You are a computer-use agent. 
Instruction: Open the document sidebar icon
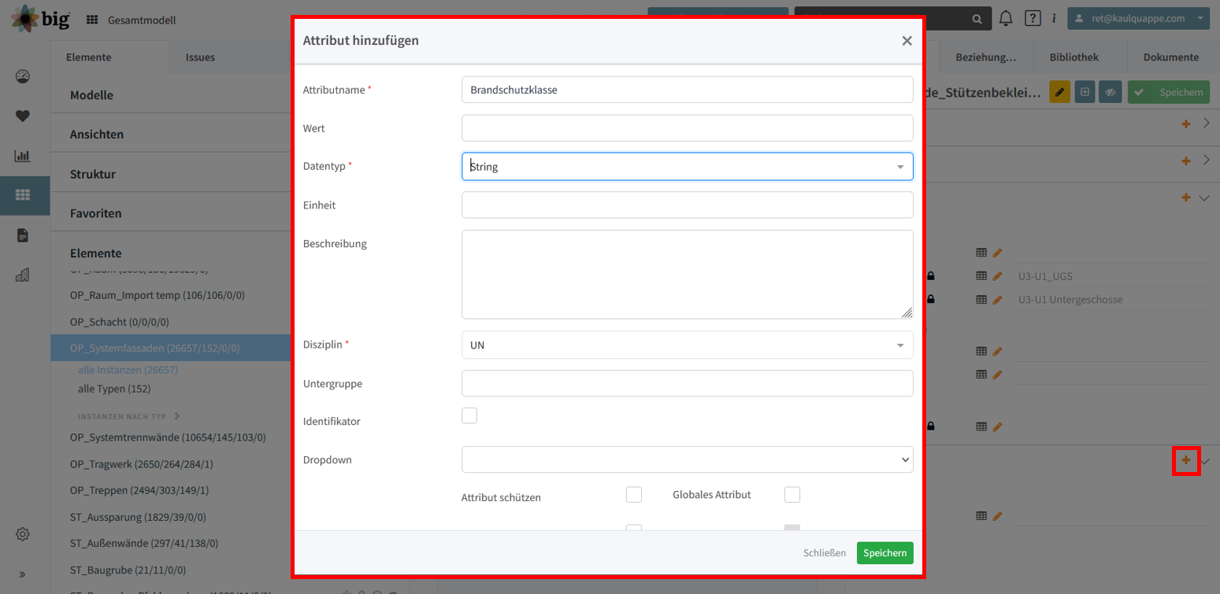(x=23, y=235)
